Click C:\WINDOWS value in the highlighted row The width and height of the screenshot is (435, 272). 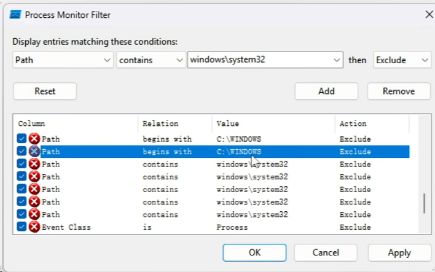[x=238, y=152]
